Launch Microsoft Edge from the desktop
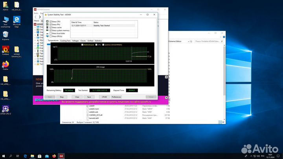This screenshot has height=159, width=283. (17, 22)
